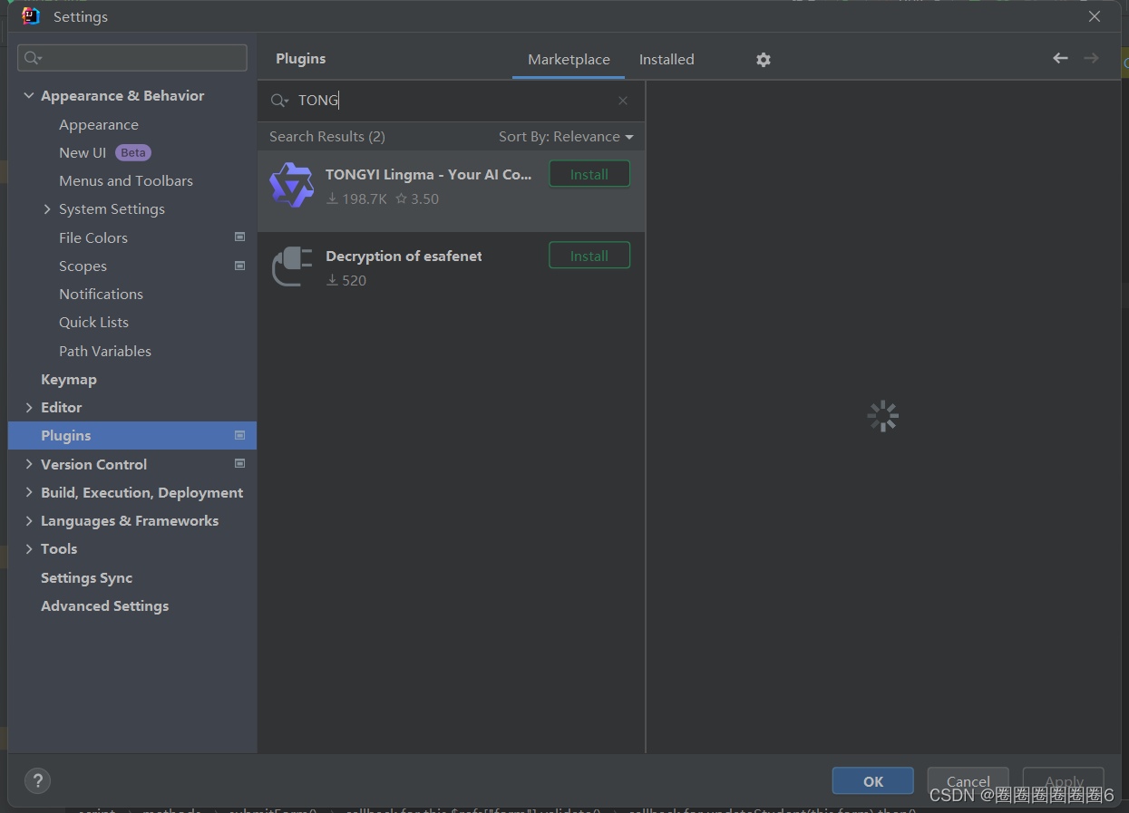Switch to the Marketplace tab

click(569, 60)
